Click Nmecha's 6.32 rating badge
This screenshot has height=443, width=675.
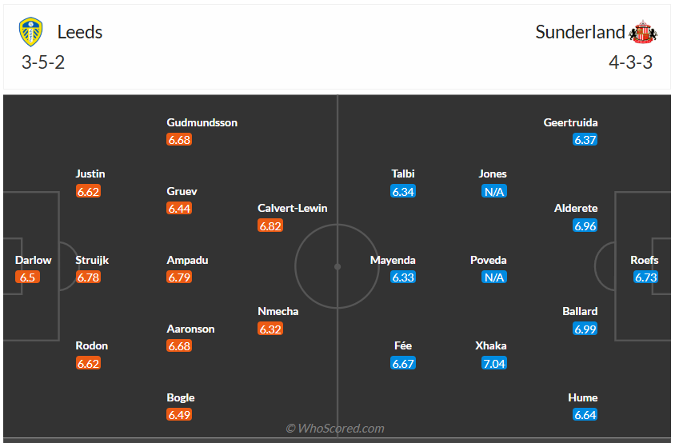(x=270, y=329)
